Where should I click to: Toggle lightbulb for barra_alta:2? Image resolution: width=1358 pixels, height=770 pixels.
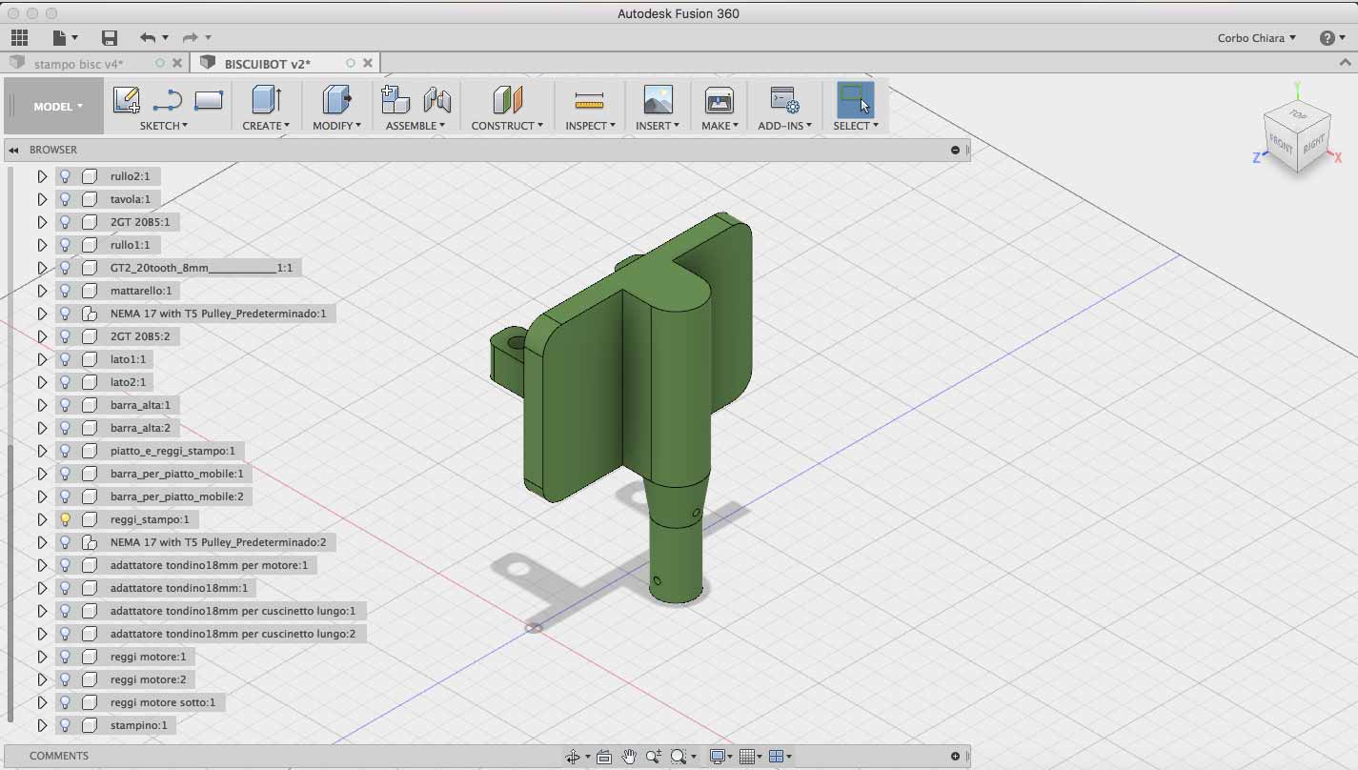(x=65, y=428)
